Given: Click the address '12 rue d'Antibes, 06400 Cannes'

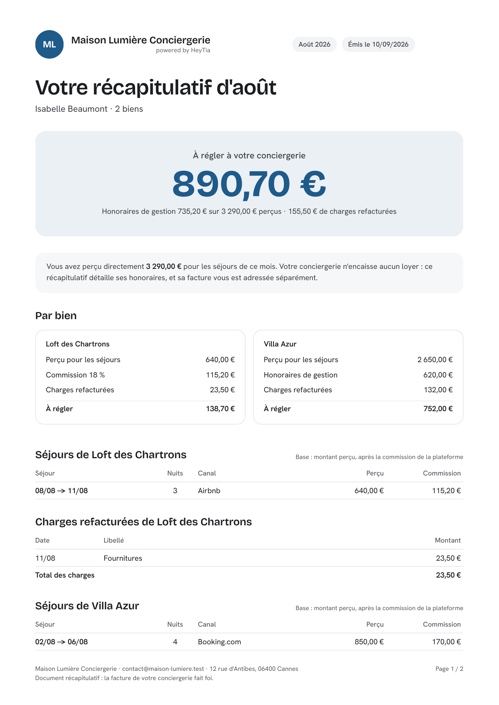Looking at the screenshot, I should tap(254, 669).
